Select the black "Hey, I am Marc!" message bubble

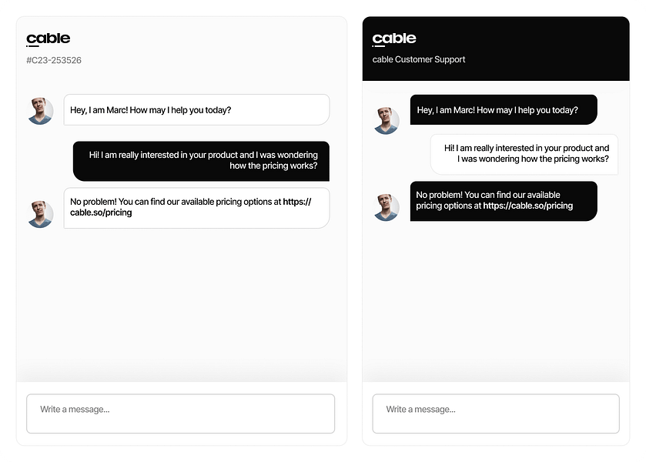[x=504, y=110]
